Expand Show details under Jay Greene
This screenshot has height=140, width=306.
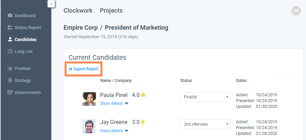click(114, 130)
